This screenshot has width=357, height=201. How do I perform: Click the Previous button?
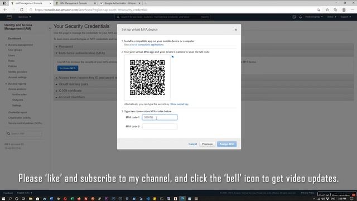tap(207, 144)
